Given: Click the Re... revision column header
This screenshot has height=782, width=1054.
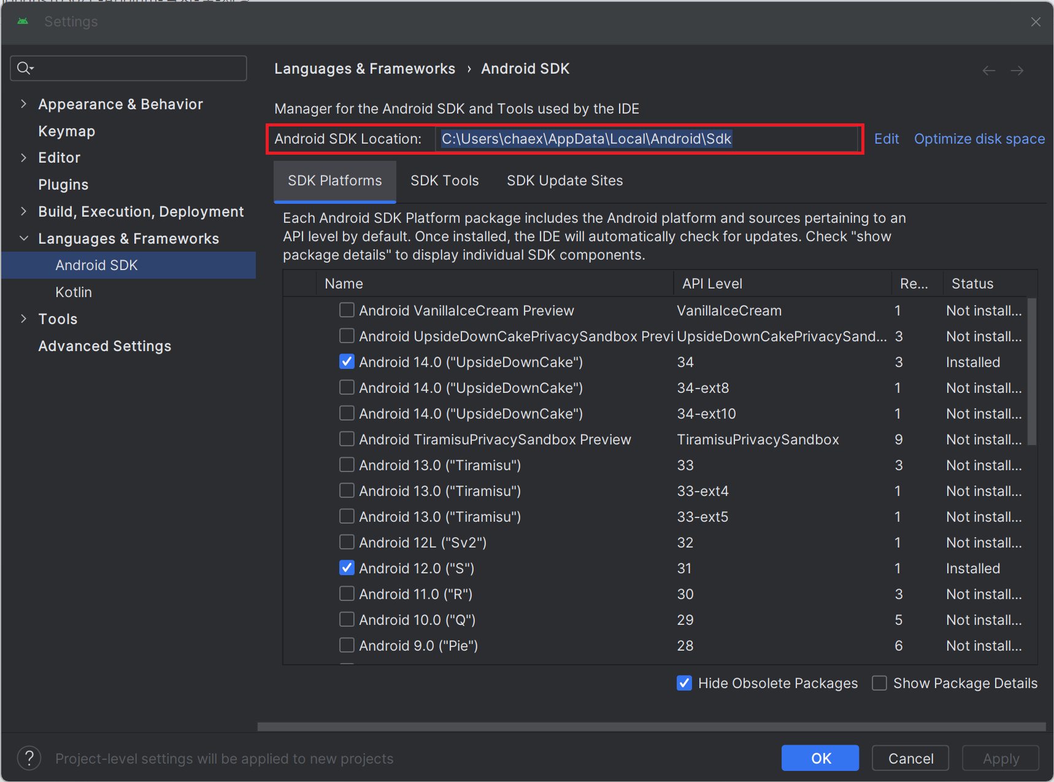Looking at the screenshot, I should [x=917, y=284].
